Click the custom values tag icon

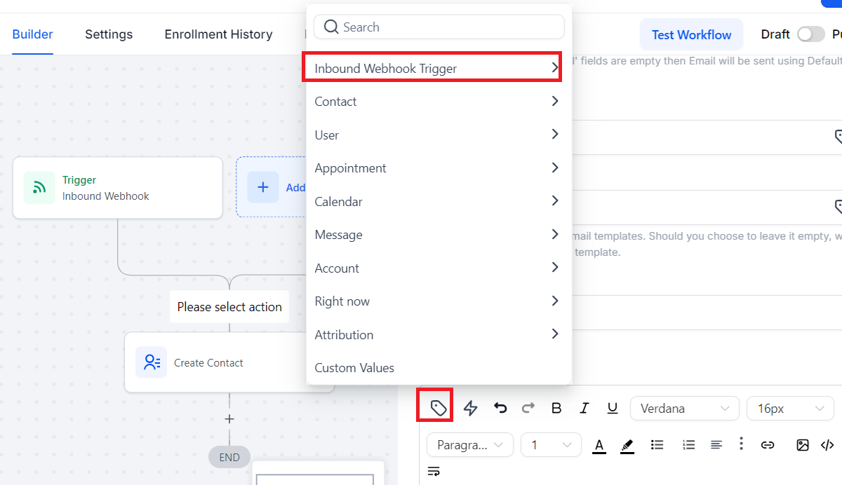439,408
